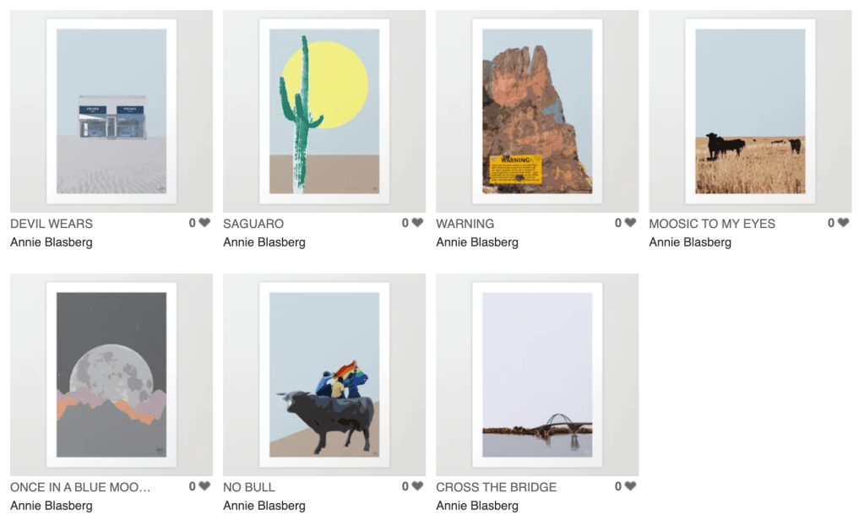This screenshot has width=864, height=531.
Task: Click the heart icon beside NO BULL
Action: [x=418, y=485]
